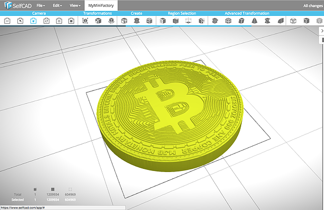Click the Total row label
Screen dimensions: 324x210
(x=17, y=194)
